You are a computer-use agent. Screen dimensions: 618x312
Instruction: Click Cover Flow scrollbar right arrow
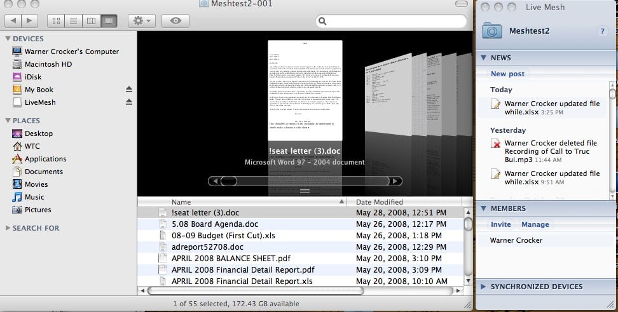(395, 181)
